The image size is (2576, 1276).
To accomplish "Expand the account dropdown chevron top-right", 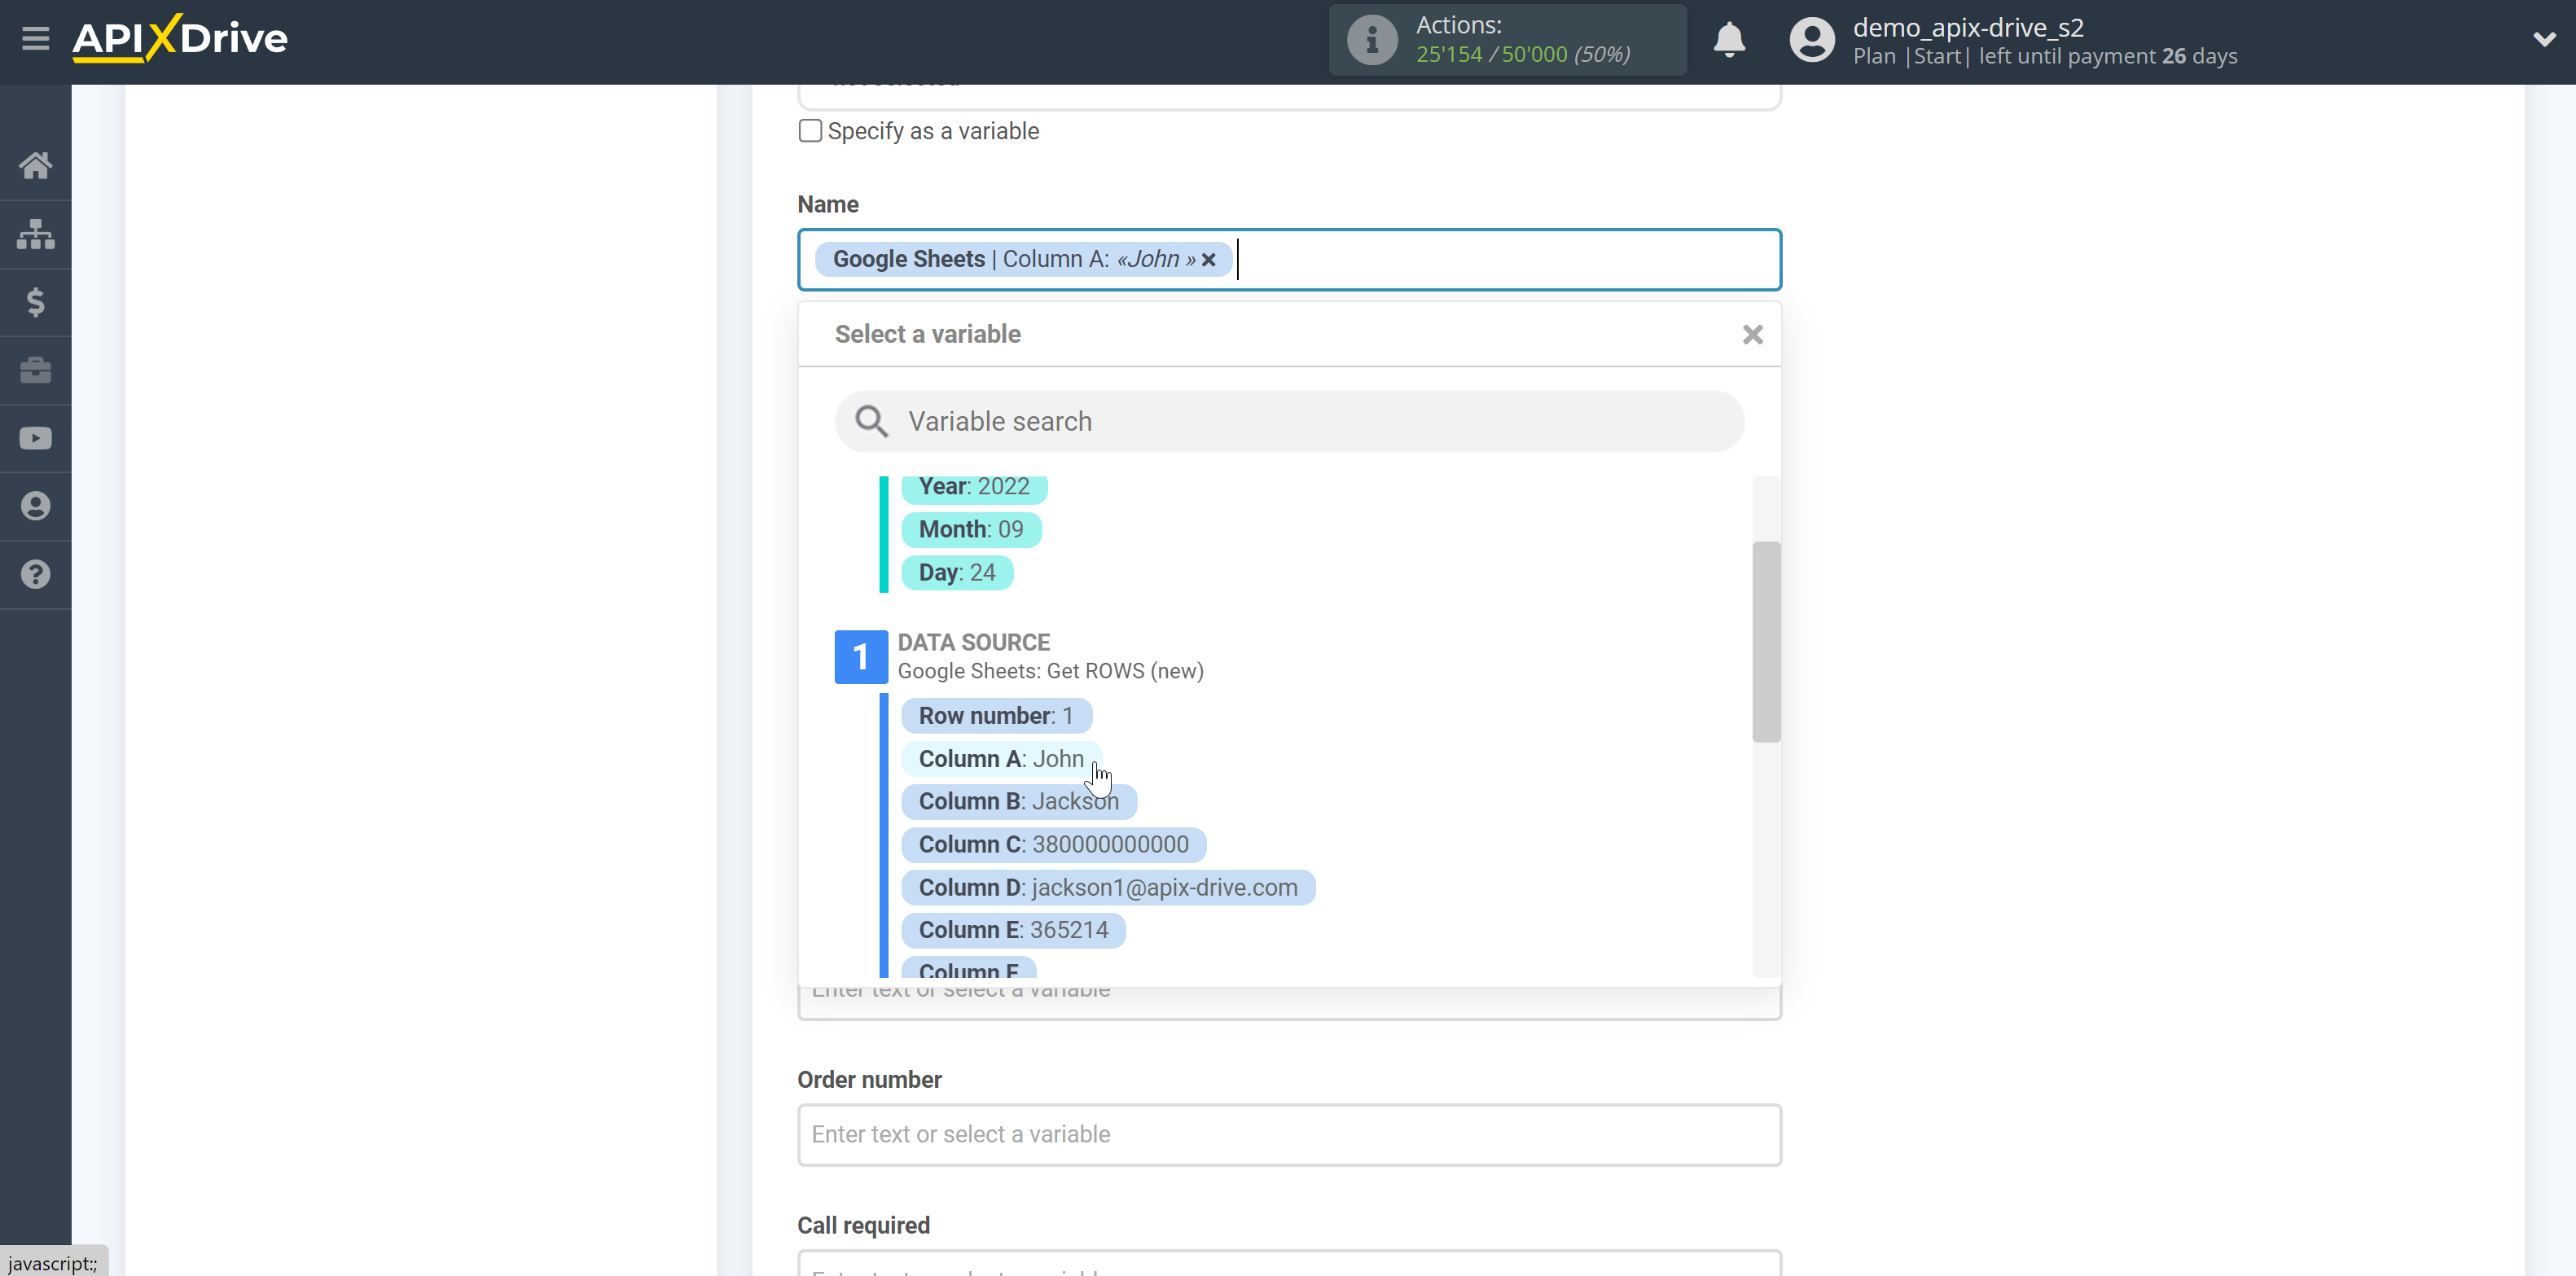I will point(2545,40).
